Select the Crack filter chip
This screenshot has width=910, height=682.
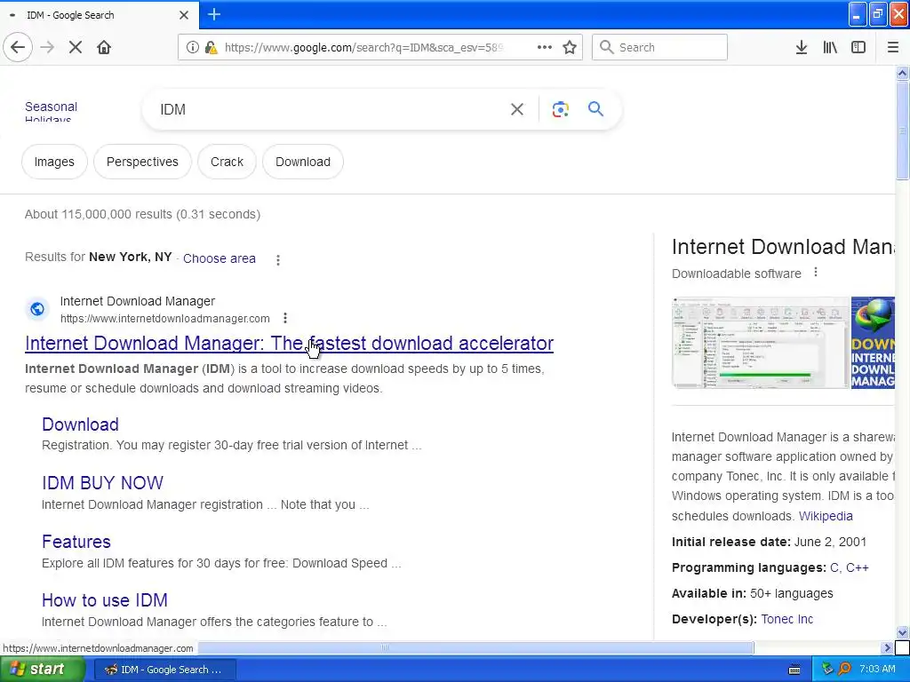pos(227,162)
